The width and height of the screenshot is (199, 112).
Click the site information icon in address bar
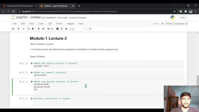(x=20, y=12)
